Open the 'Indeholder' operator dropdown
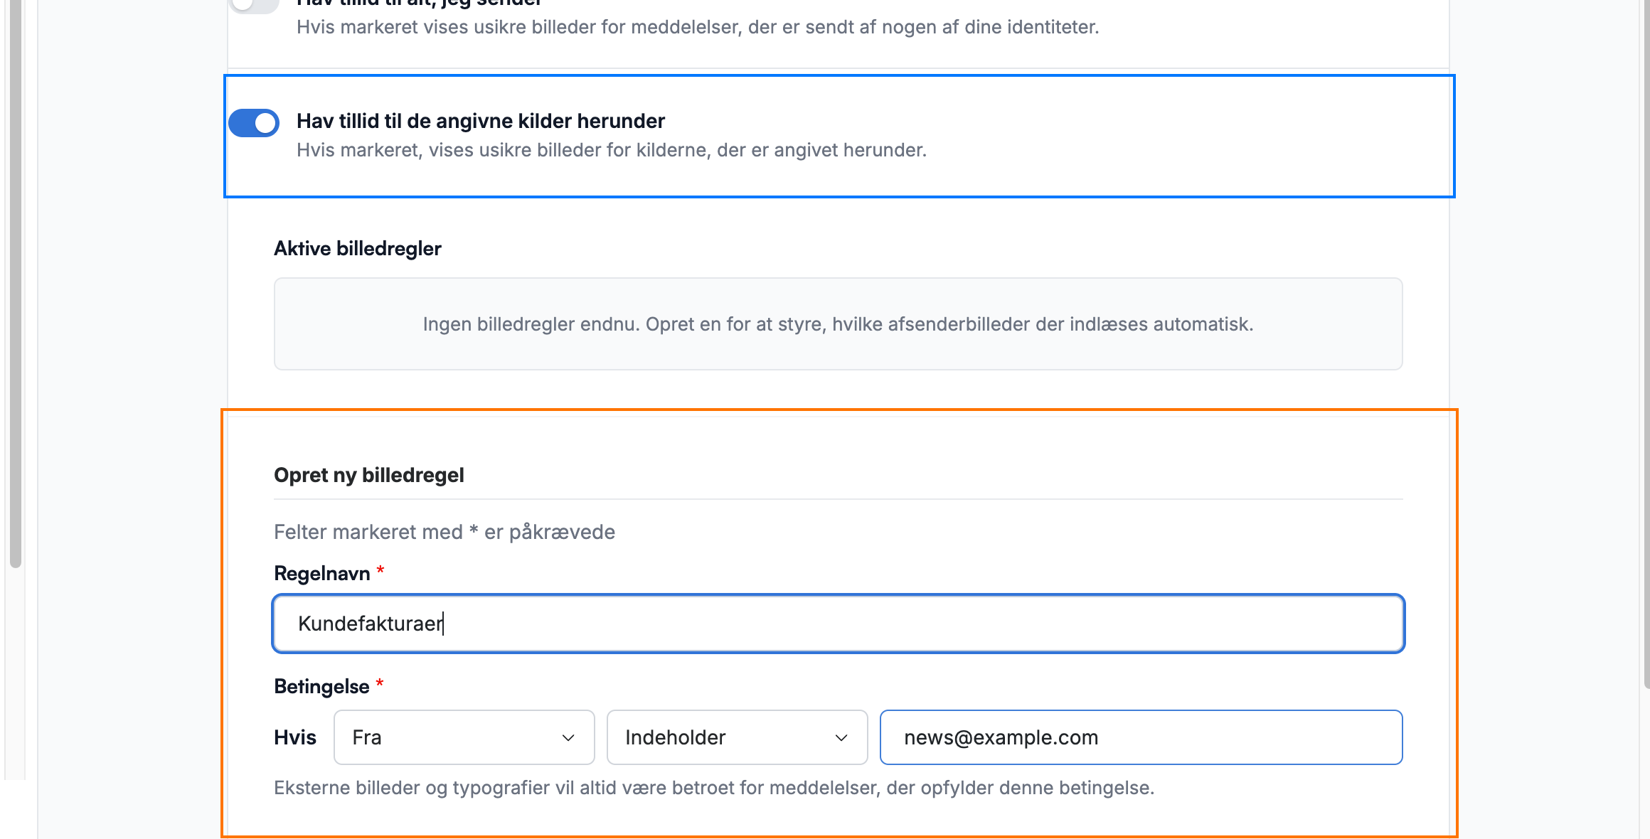 737,737
